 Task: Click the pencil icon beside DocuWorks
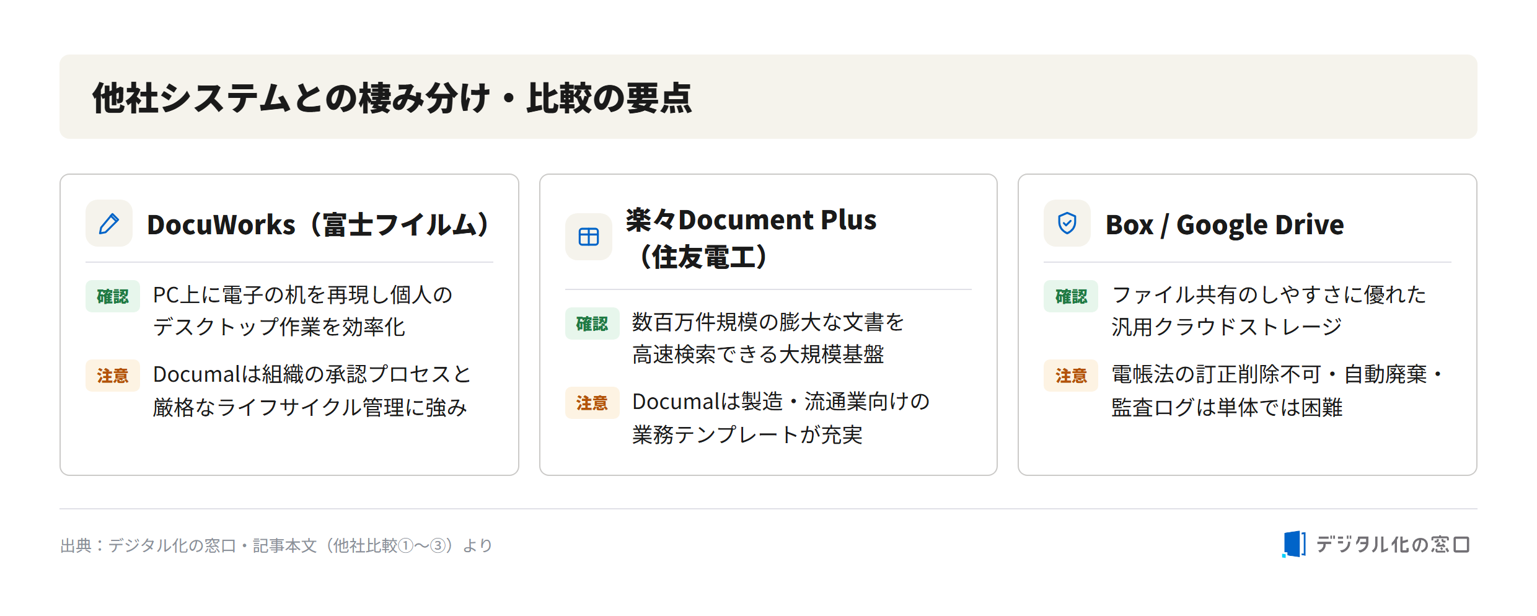(109, 224)
